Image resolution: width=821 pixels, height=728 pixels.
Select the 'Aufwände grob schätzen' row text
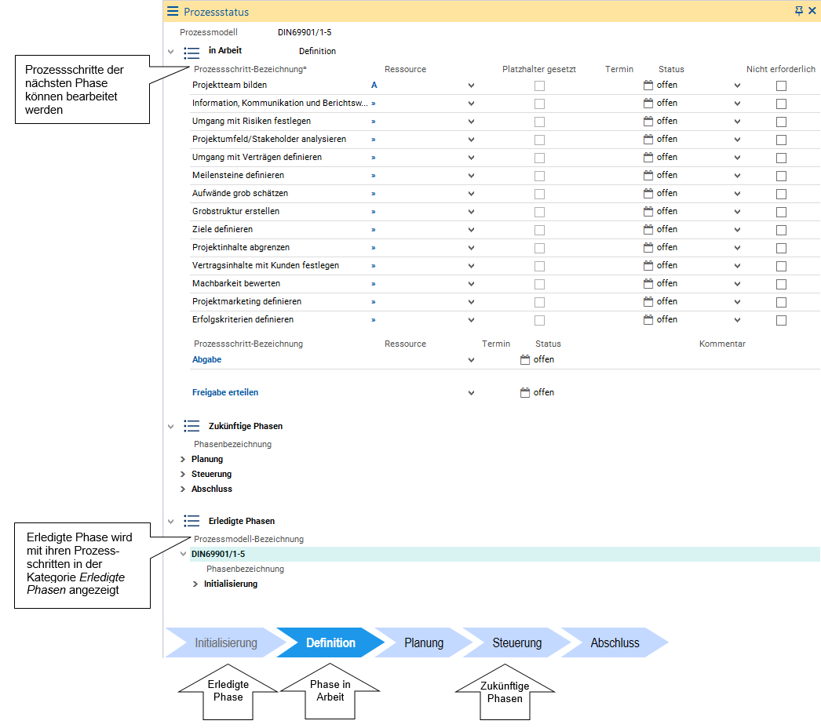click(240, 193)
